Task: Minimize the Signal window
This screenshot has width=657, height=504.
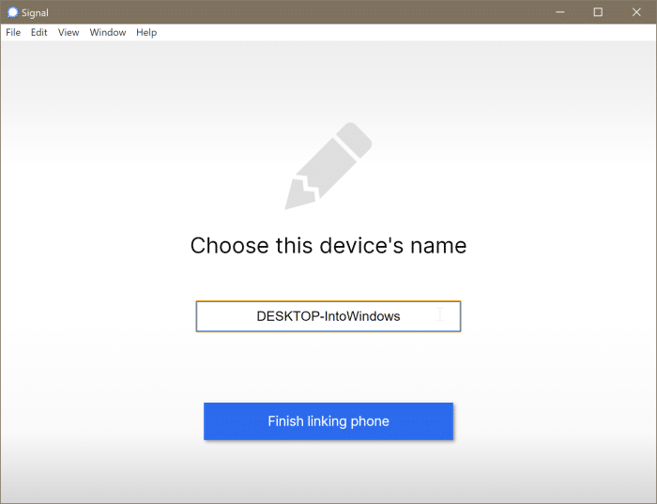Action: [x=560, y=12]
